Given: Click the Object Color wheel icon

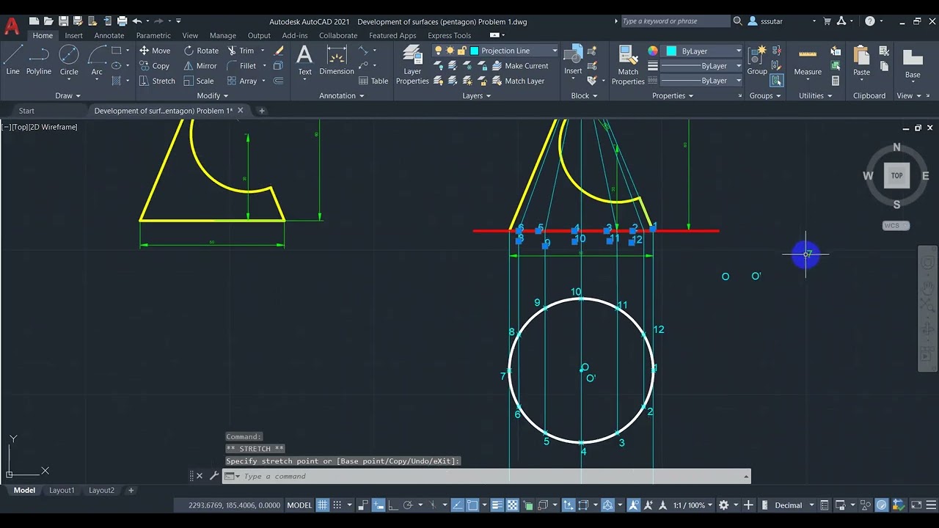Looking at the screenshot, I should [653, 51].
